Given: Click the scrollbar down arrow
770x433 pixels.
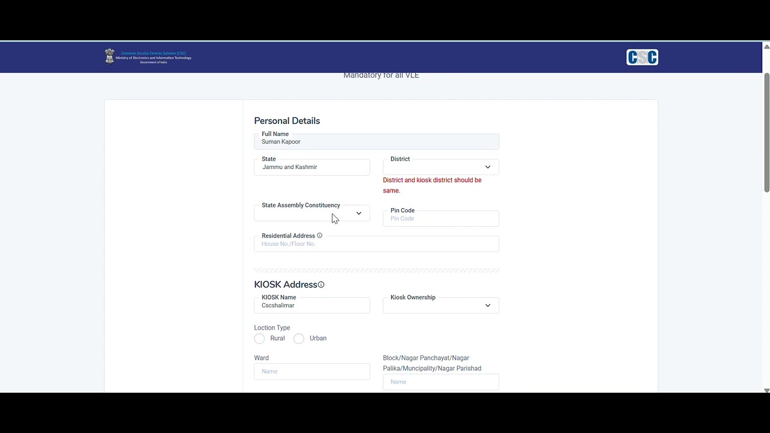Looking at the screenshot, I should pos(766,390).
